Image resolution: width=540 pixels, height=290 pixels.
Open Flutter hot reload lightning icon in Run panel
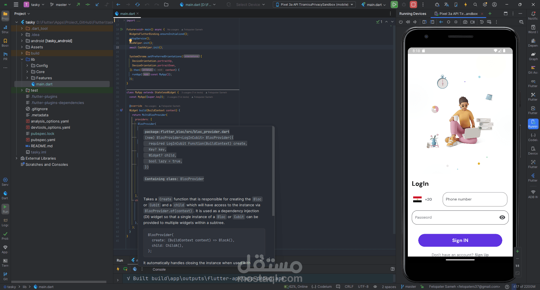click(118, 269)
